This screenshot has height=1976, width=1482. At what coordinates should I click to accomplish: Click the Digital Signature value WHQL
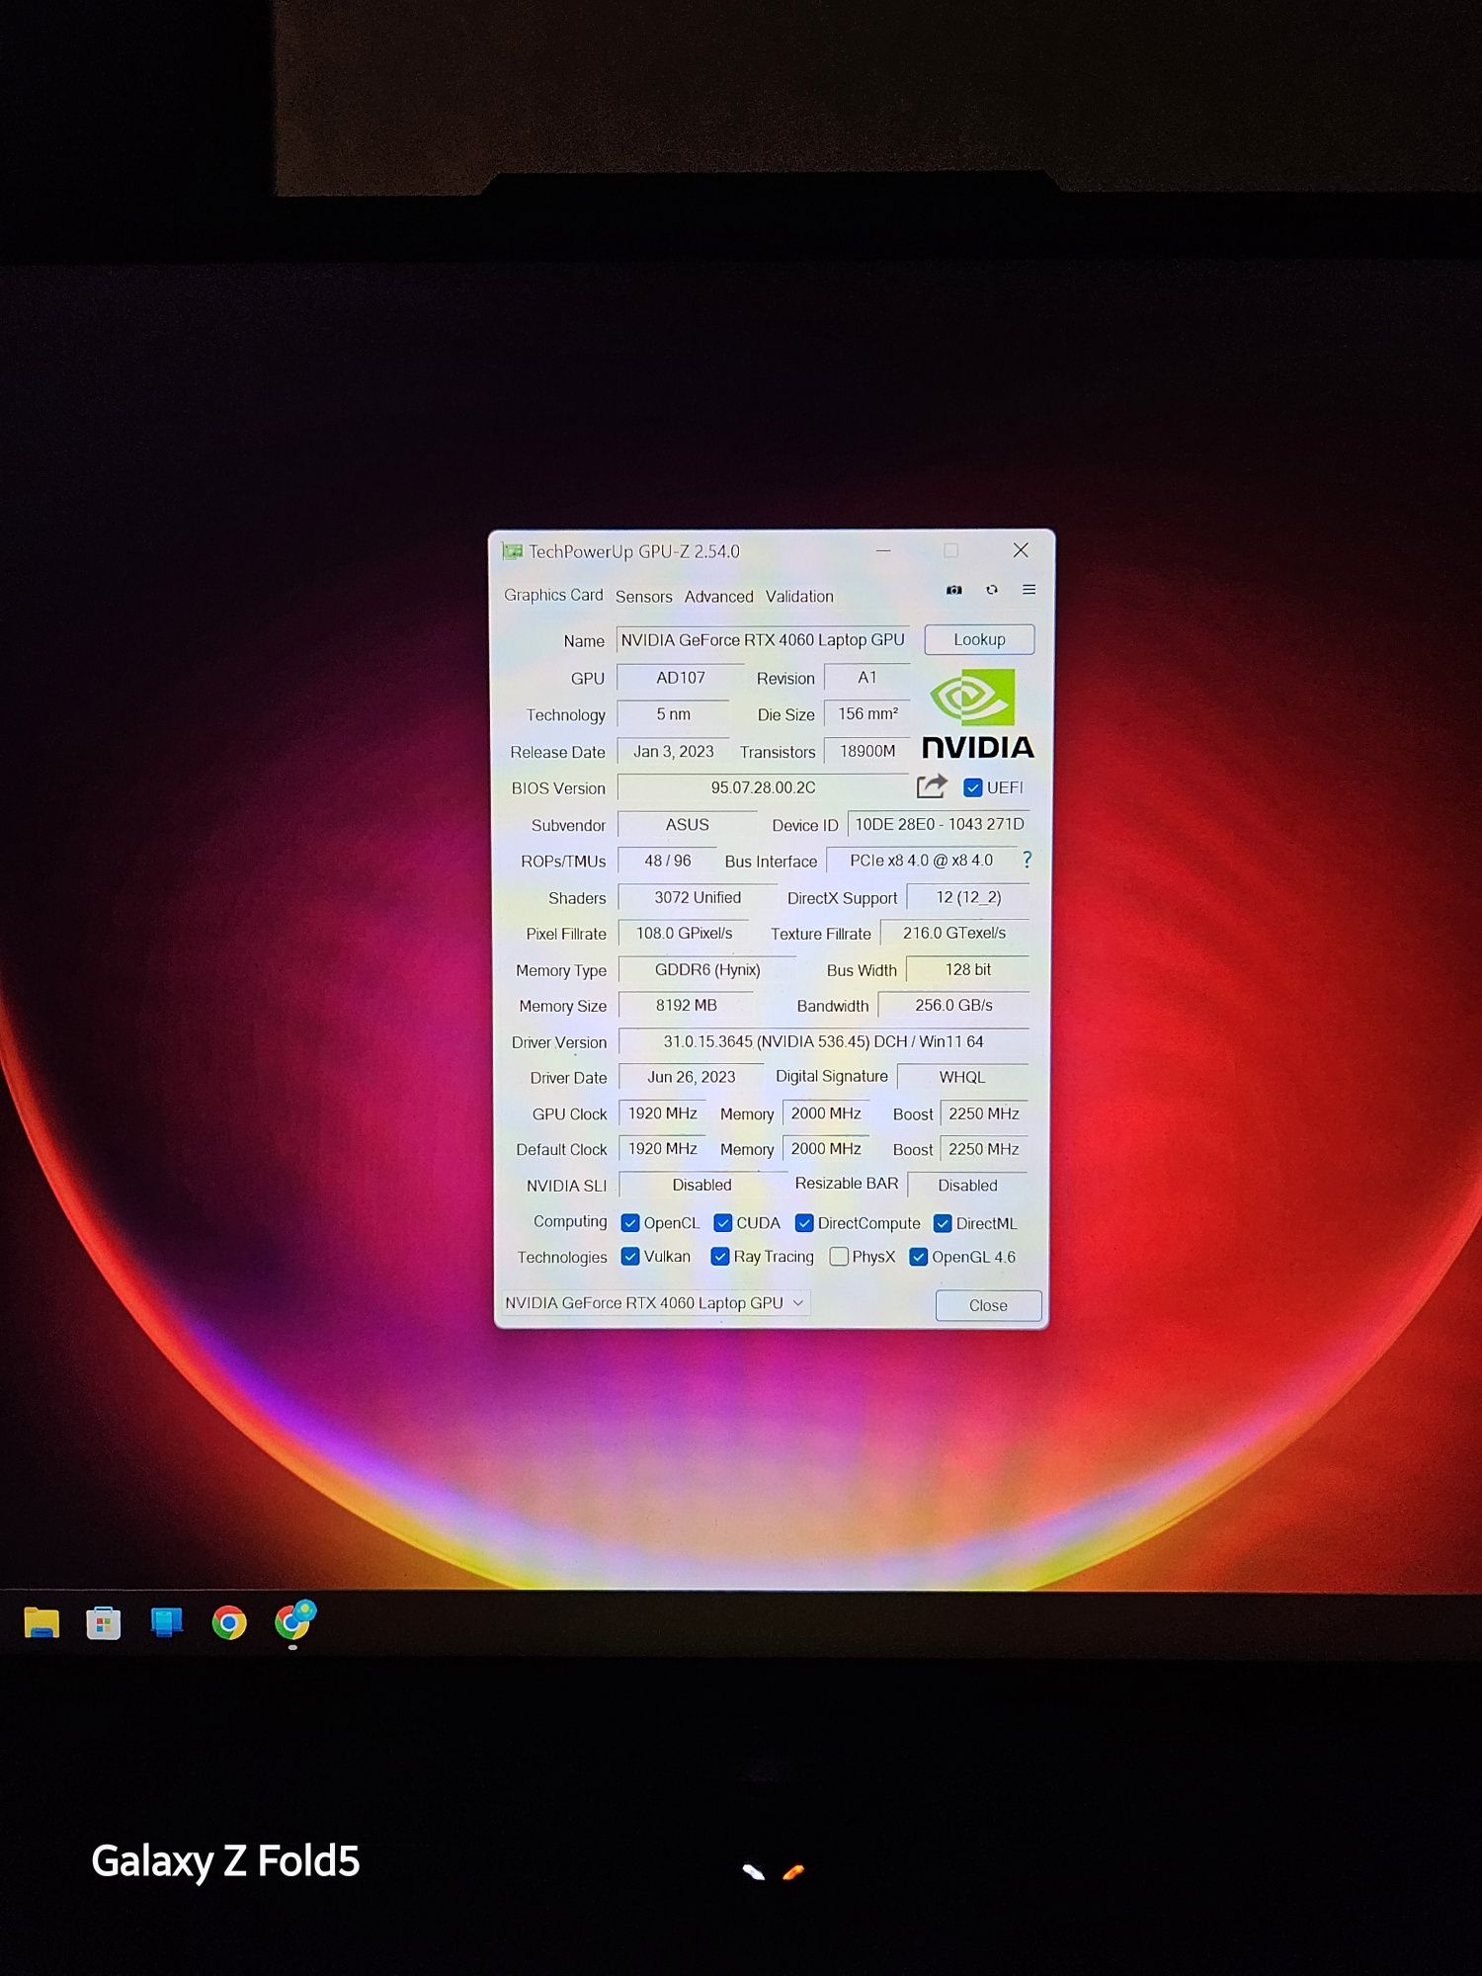coord(962,1077)
